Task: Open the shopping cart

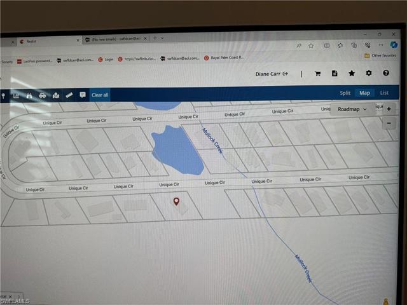Action: coord(317,74)
